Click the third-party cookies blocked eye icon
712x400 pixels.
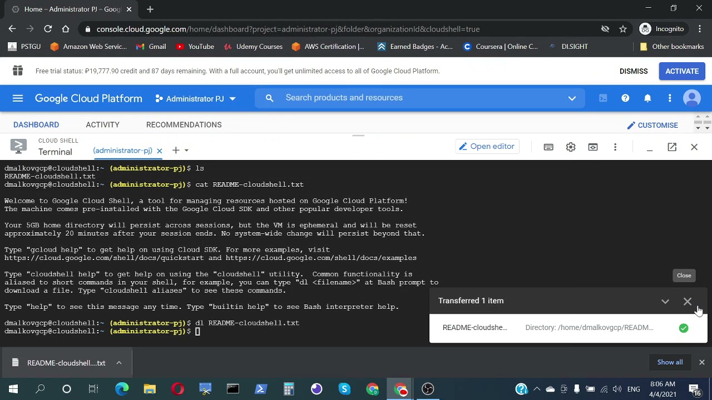click(x=605, y=29)
